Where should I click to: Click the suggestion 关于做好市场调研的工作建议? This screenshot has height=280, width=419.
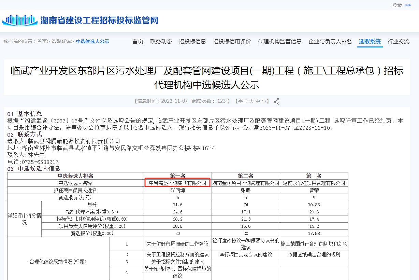178,244
